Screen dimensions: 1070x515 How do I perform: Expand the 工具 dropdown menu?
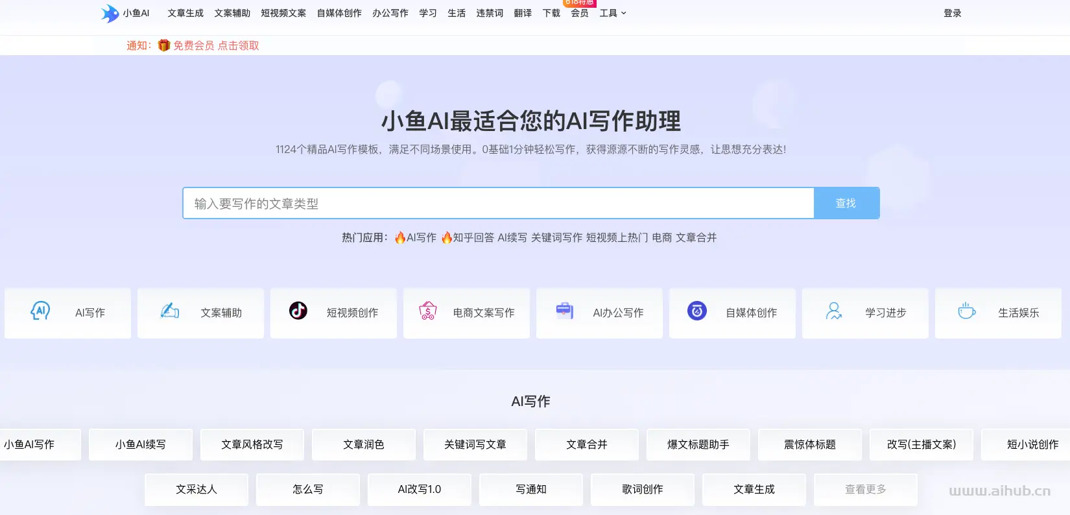(613, 13)
